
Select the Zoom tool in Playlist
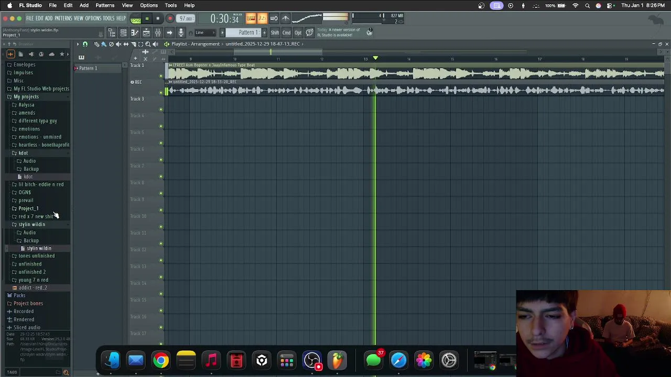[148, 44]
